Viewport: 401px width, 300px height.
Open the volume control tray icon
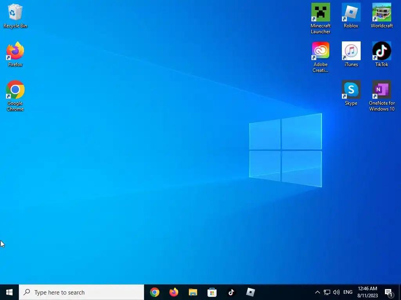336,292
